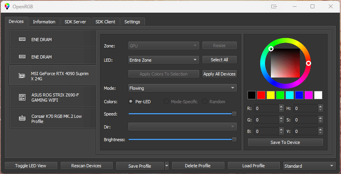Screen dimensions: 341x174
Task: Click the H value input field
Action: [305, 108]
